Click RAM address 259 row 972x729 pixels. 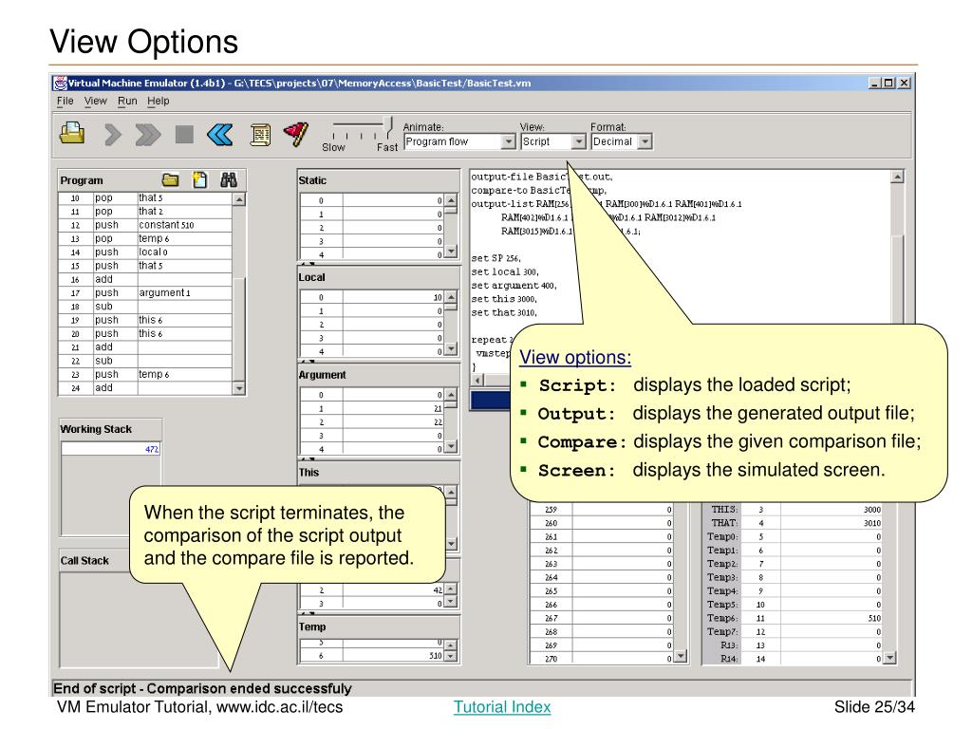coord(601,510)
